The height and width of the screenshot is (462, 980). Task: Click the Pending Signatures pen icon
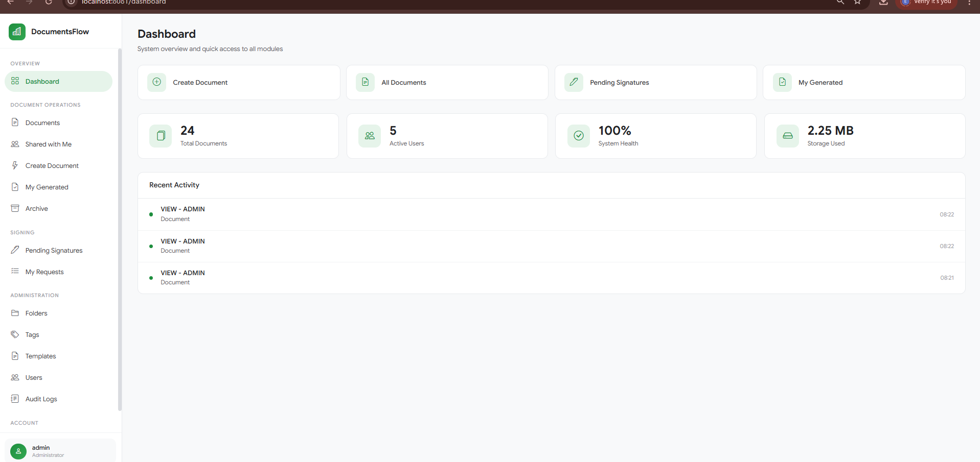pyautogui.click(x=15, y=250)
